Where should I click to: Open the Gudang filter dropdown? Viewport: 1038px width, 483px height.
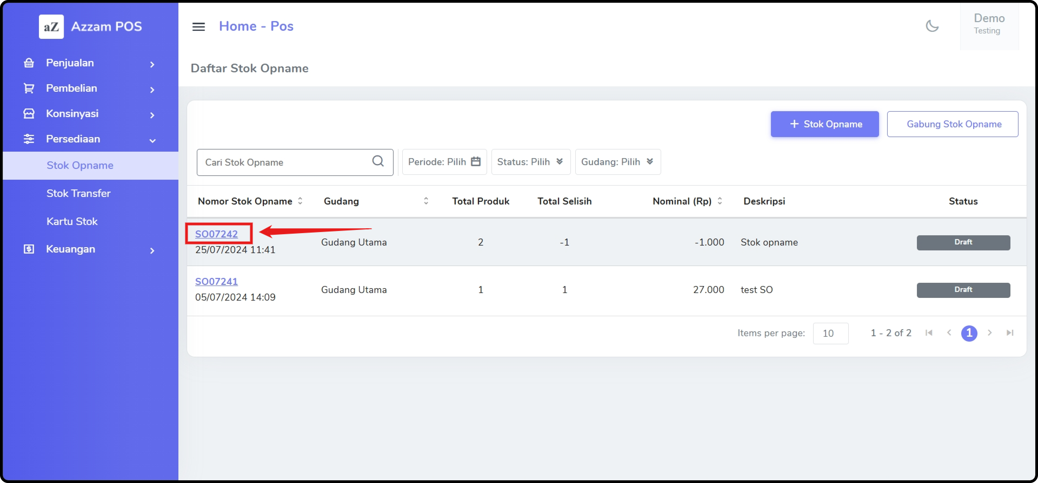click(x=617, y=162)
